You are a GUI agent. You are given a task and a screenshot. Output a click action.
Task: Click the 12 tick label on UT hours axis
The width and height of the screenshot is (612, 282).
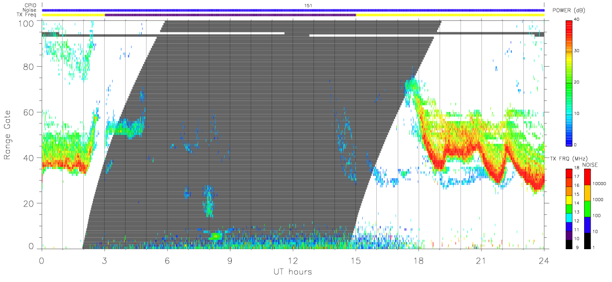point(293,260)
